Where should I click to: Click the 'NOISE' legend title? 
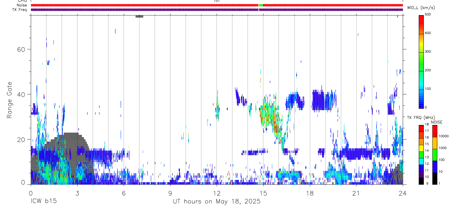pyautogui.click(x=436, y=122)
